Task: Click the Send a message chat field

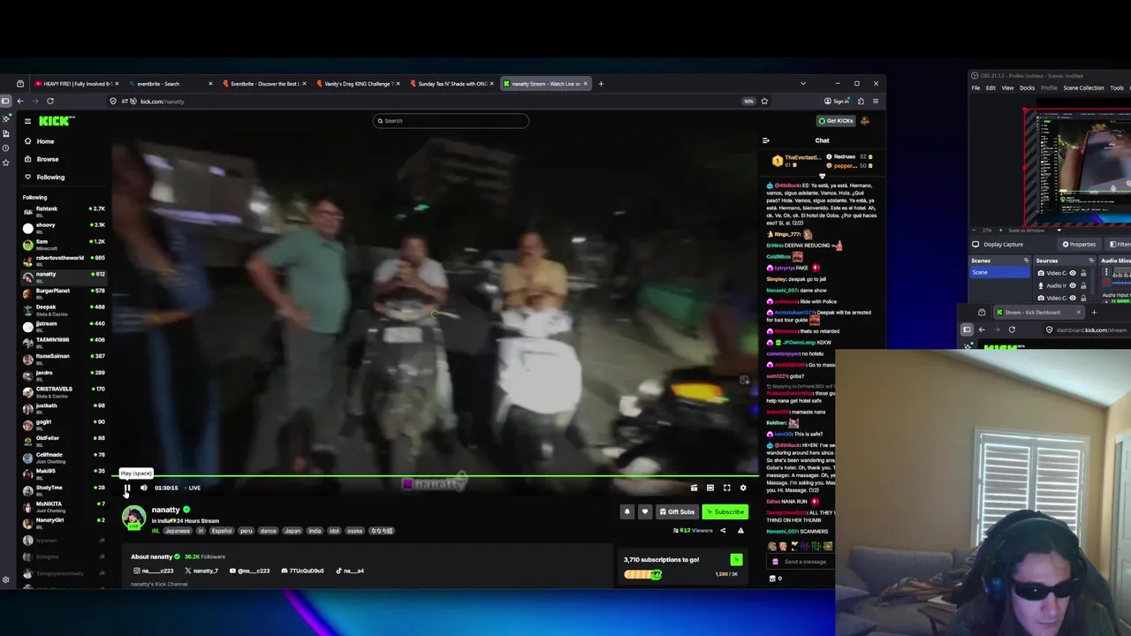Action: [x=804, y=562]
